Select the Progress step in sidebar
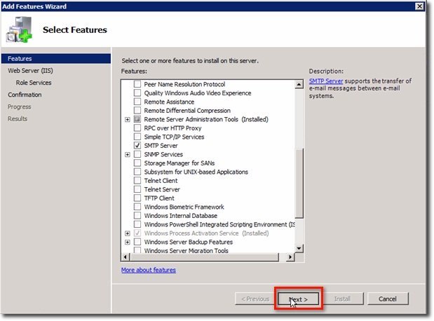Screen dimensions: 434x321 pyautogui.click(x=20, y=107)
